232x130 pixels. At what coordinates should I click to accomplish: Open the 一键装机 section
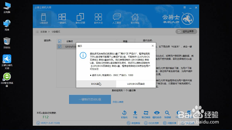pyautogui.click(x=62, y=18)
